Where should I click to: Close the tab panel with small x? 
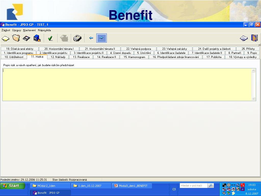[x=259, y=45]
